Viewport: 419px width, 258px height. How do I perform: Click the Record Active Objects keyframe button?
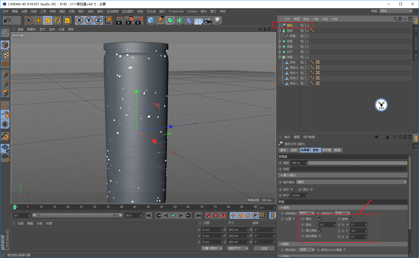208,215
